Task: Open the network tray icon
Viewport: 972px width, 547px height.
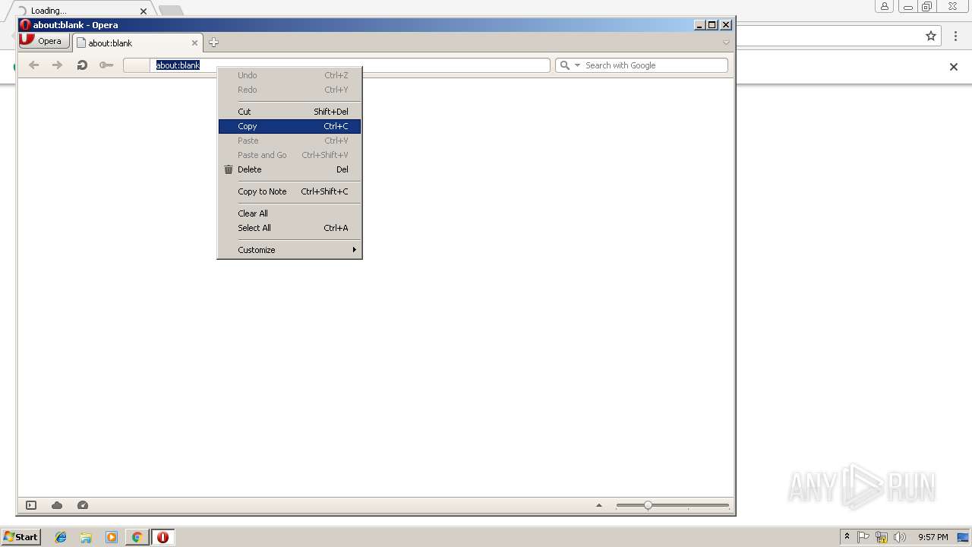Action: (882, 537)
